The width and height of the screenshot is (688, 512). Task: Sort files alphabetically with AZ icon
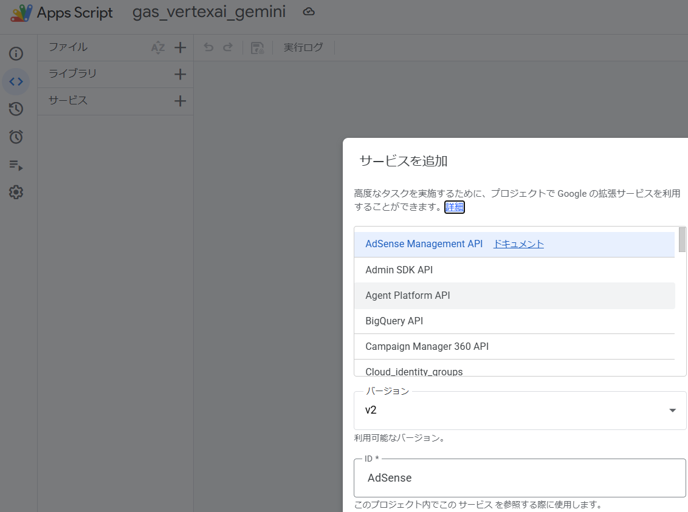click(x=158, y=47)
